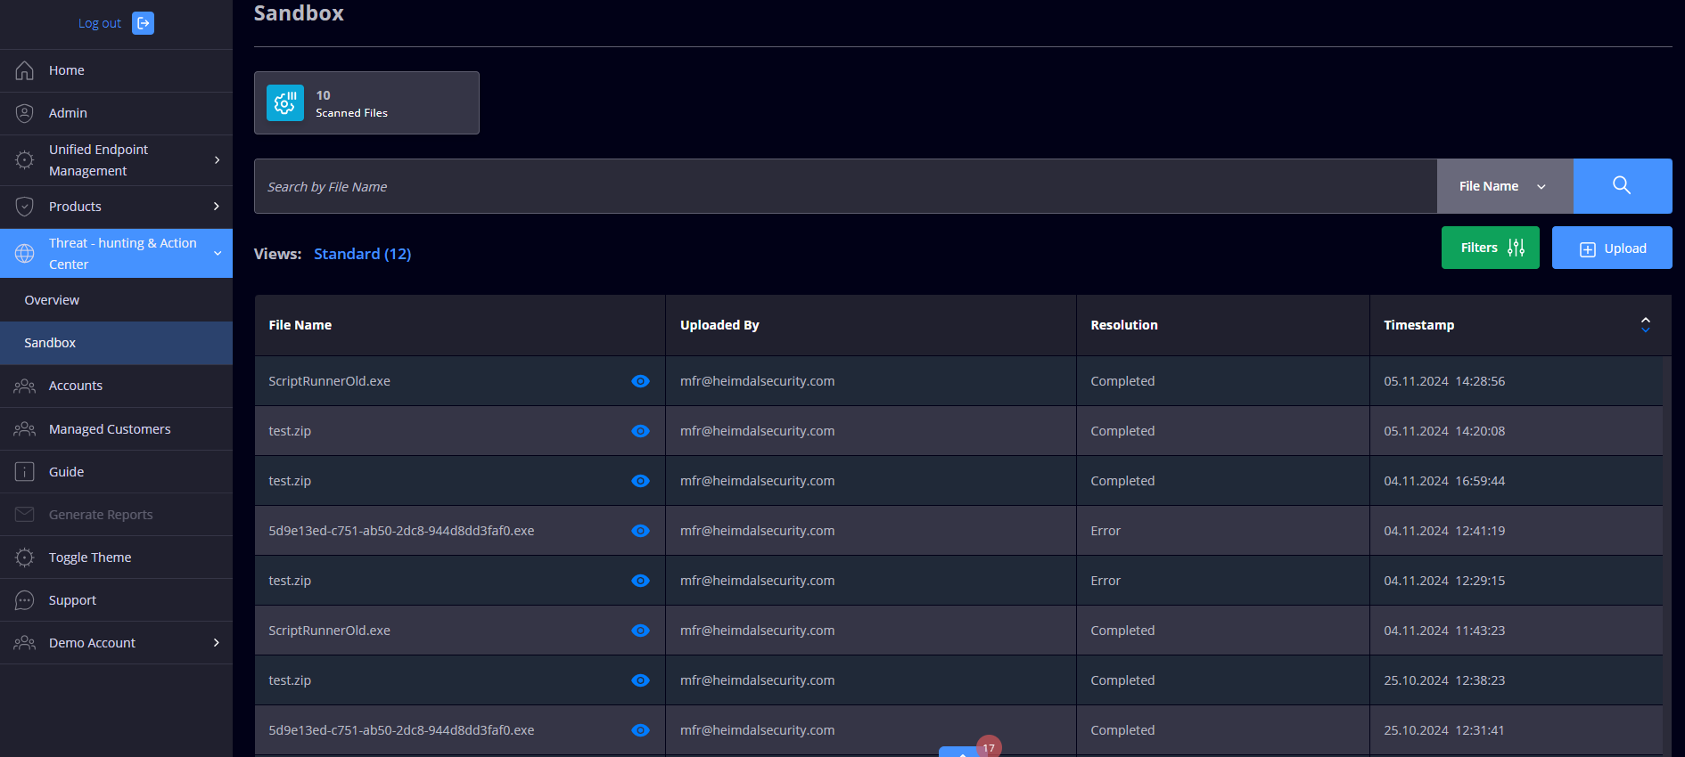This screenshot has width=1685, height=757.
Task: Expand the Products menu chevron
Action: pyautogui.click(x=217, y=207)
